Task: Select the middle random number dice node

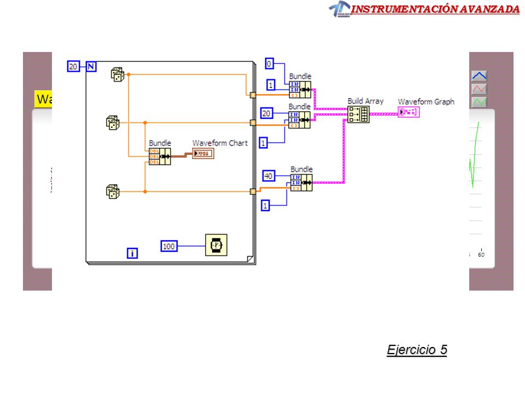Action: click(113, 123)
